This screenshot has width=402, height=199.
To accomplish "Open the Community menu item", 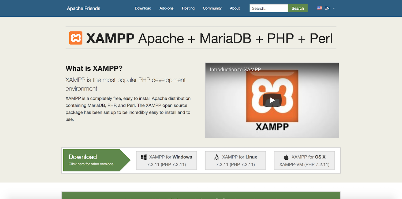I will [212, 8].
